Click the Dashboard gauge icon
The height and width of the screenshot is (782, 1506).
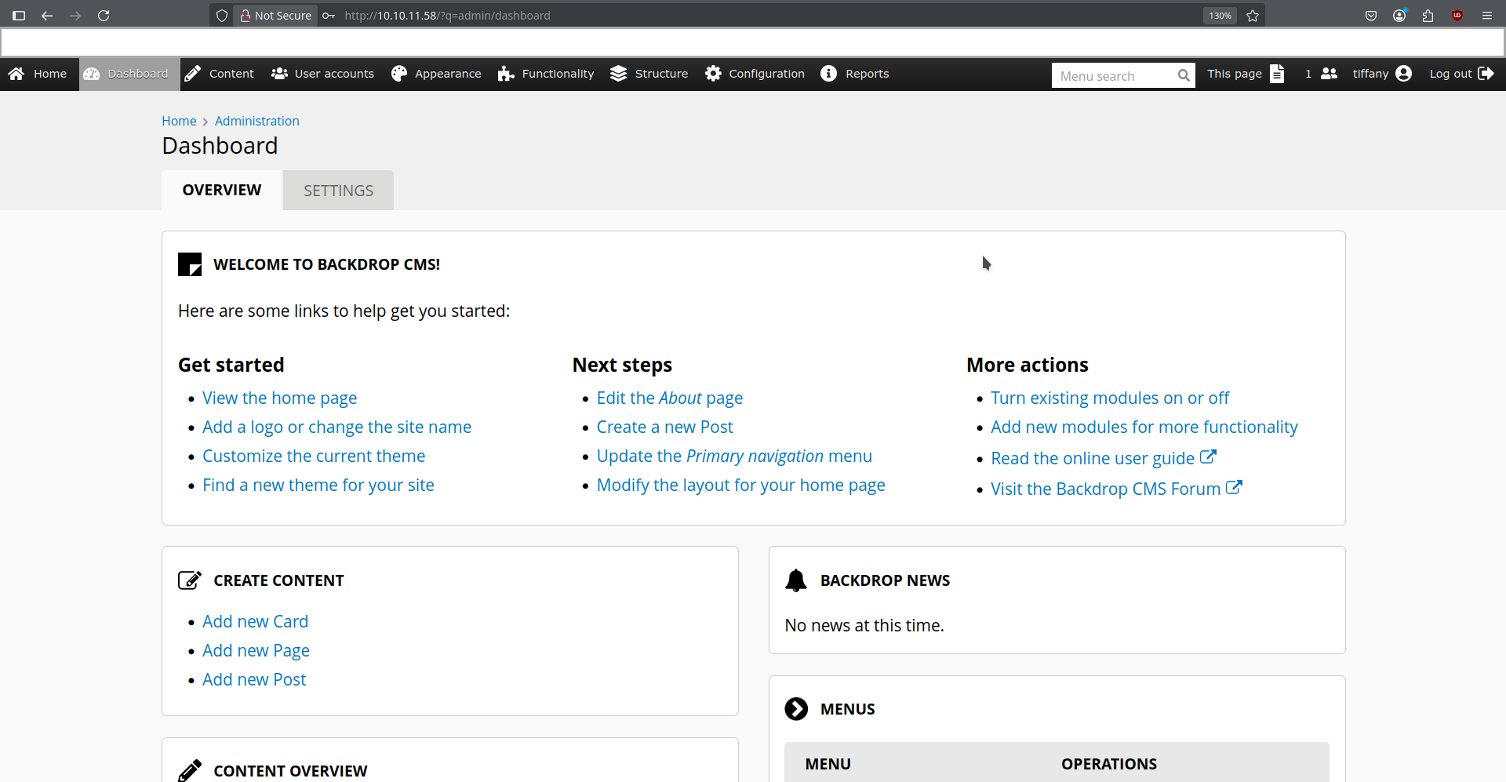click(x=92, y=74)
